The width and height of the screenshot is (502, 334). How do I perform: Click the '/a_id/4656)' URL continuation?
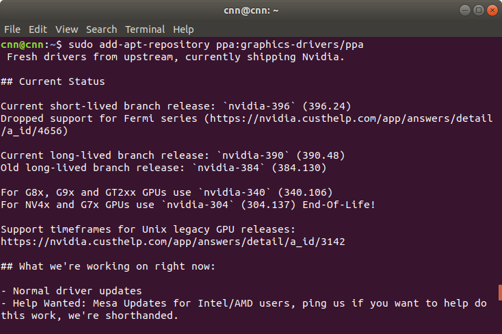[34, 131]
